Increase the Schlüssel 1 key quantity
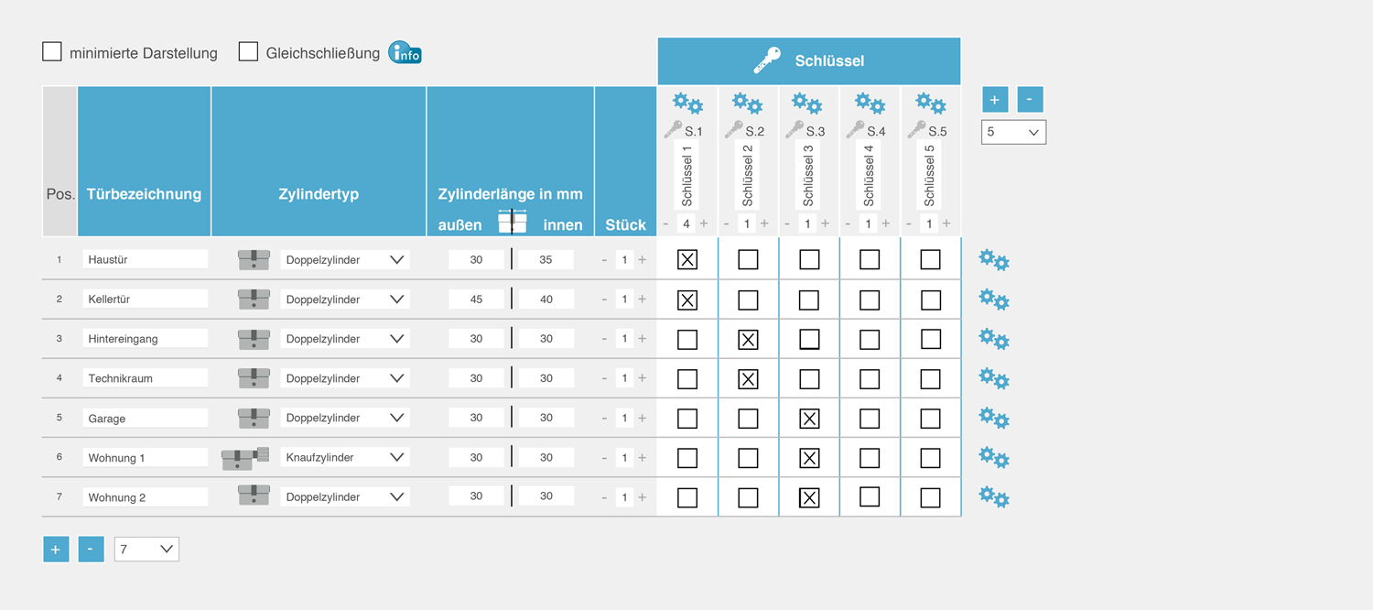This screenshot has height=610, width=1373. (704, 223)
